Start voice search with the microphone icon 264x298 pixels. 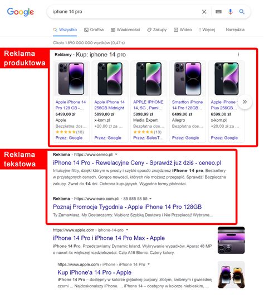(230, 12)
